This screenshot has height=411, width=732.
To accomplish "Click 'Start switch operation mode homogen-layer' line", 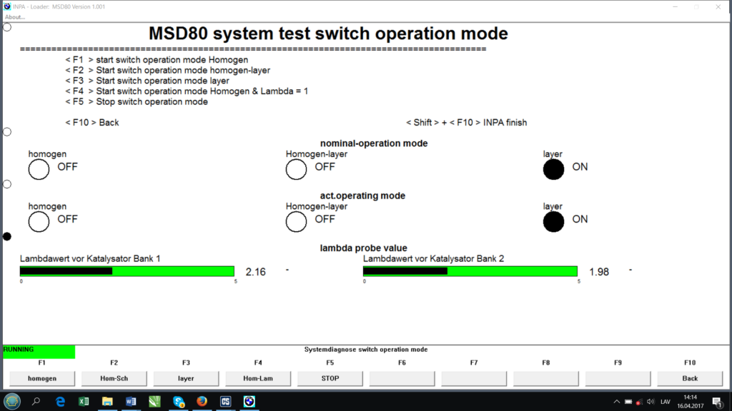I will tap(167, 71).
